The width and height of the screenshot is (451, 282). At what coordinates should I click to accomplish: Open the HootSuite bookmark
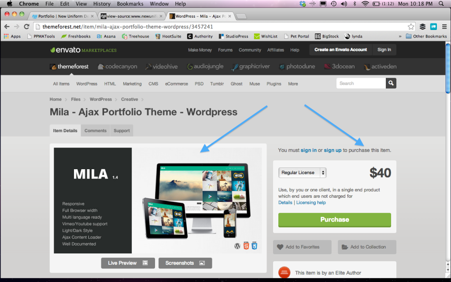[x=168, y=36]
